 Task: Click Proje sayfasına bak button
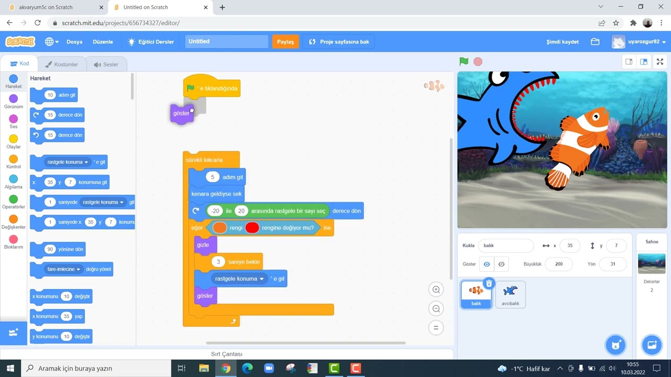coord(339,42)
